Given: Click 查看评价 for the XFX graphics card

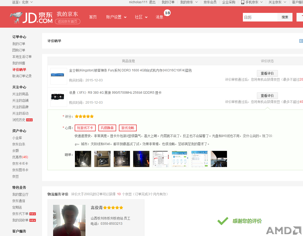Looking at the screenshot, I should point(267,96).
